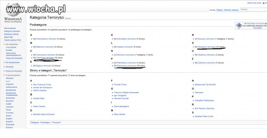Open the Shōkō Asahara article

(40, 91)
